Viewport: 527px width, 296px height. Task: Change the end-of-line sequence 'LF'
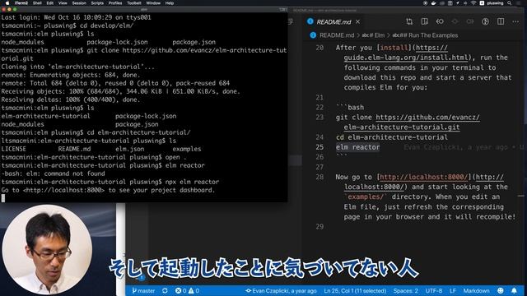tap(453, 290)
